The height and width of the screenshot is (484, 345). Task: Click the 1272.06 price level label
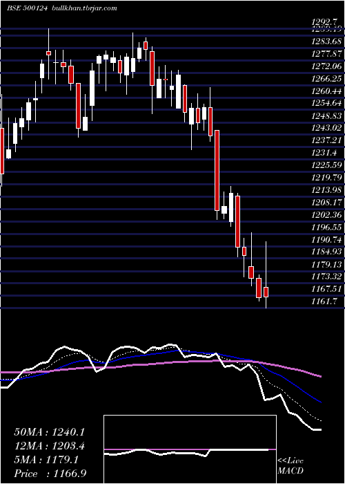coord(327,66)
